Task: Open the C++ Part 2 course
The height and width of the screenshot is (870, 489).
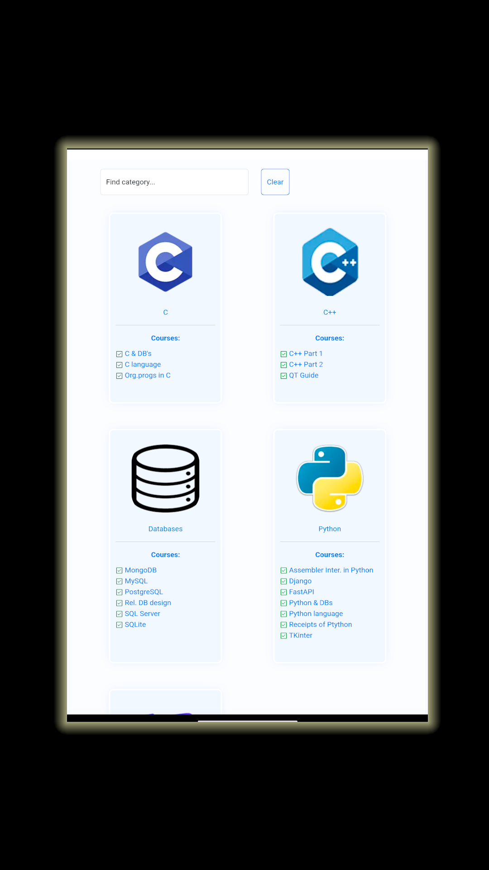Action: tap(306, 364)
